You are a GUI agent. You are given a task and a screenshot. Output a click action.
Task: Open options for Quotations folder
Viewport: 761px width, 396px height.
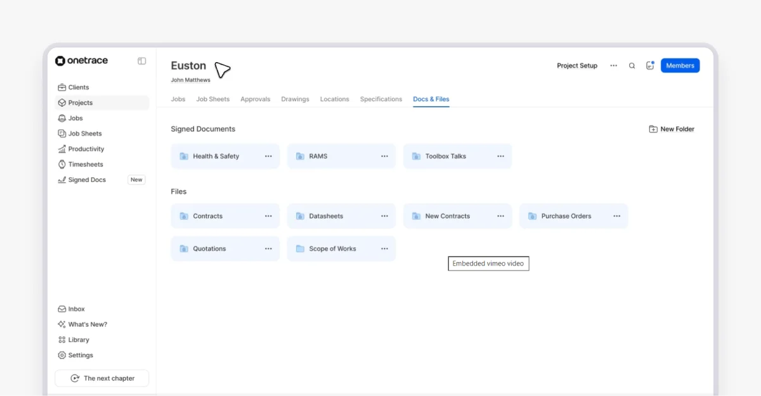268,249
